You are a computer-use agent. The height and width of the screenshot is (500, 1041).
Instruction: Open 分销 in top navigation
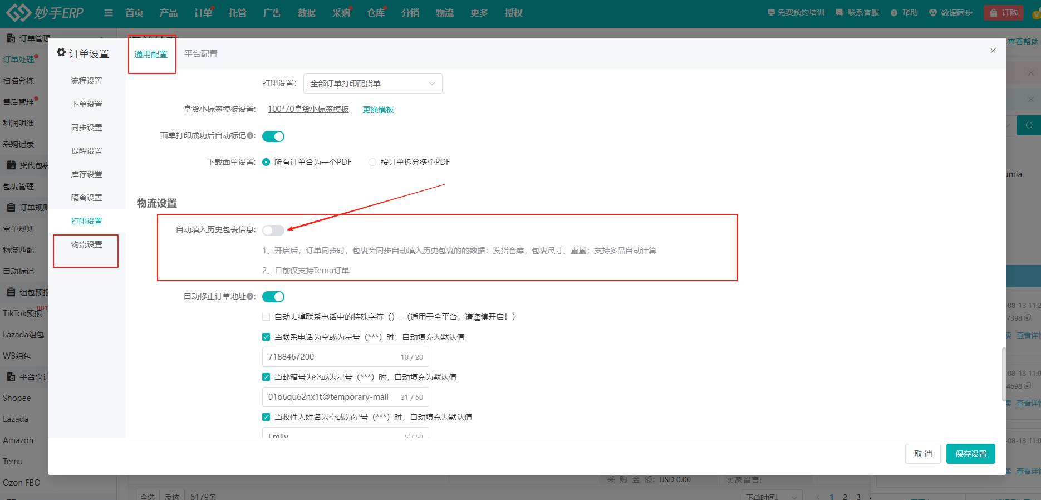pos(410,13)
